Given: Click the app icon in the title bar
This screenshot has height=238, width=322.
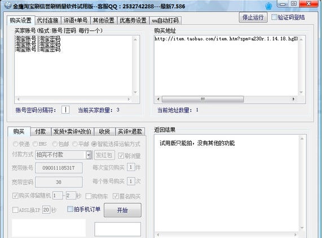Looking at the screenshot, I should 7,5.
